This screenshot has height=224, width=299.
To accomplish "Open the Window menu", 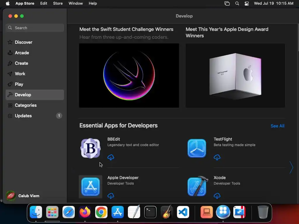I will (76, 3).
